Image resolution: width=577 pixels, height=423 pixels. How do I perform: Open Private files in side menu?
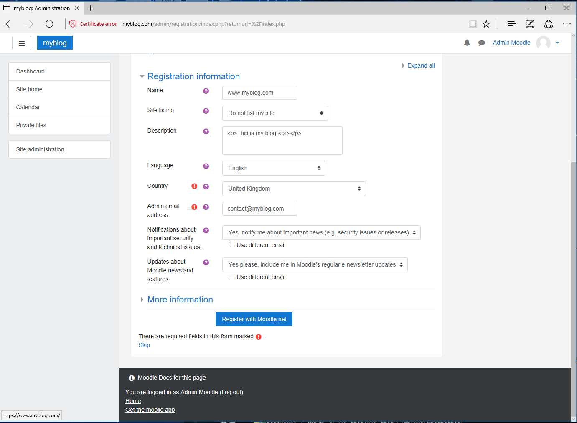click(x=59, y=125)
